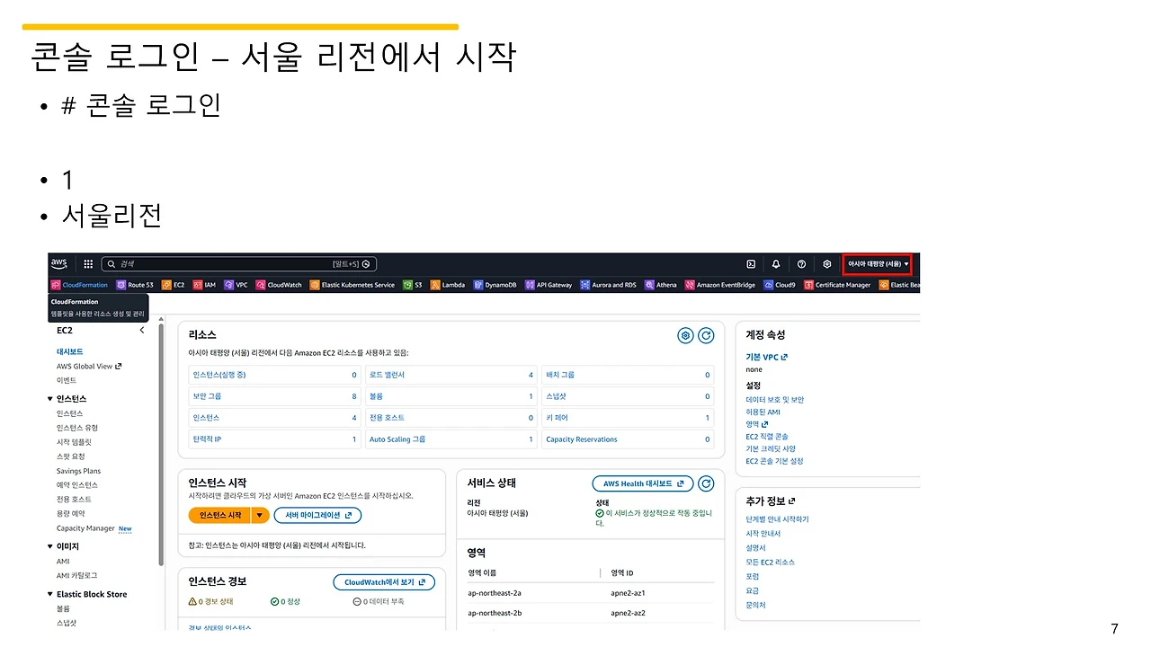Open CloudFormation from the favorites bar
Screen dimensions: 1151x647
(81, 285)
